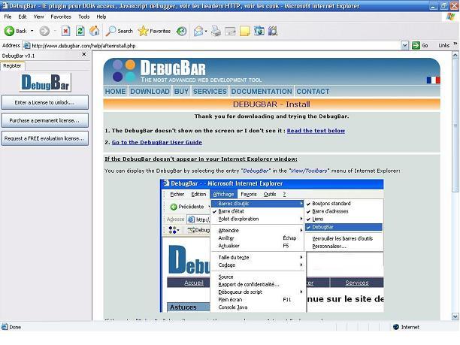Go to the Home page icon
Screen dimensions: 460x345
94,31
